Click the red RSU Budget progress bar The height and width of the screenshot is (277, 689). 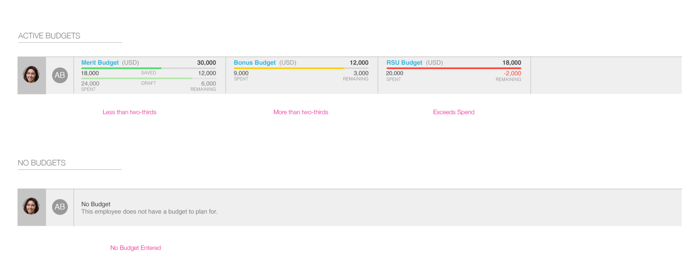coord(453,68)
